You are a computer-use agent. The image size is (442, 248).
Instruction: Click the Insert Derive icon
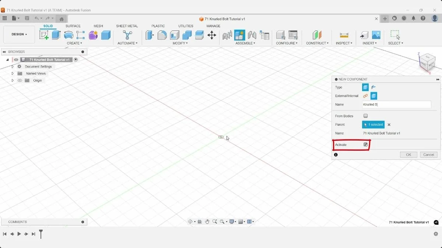pyautogui.click(x=364, y=35)
